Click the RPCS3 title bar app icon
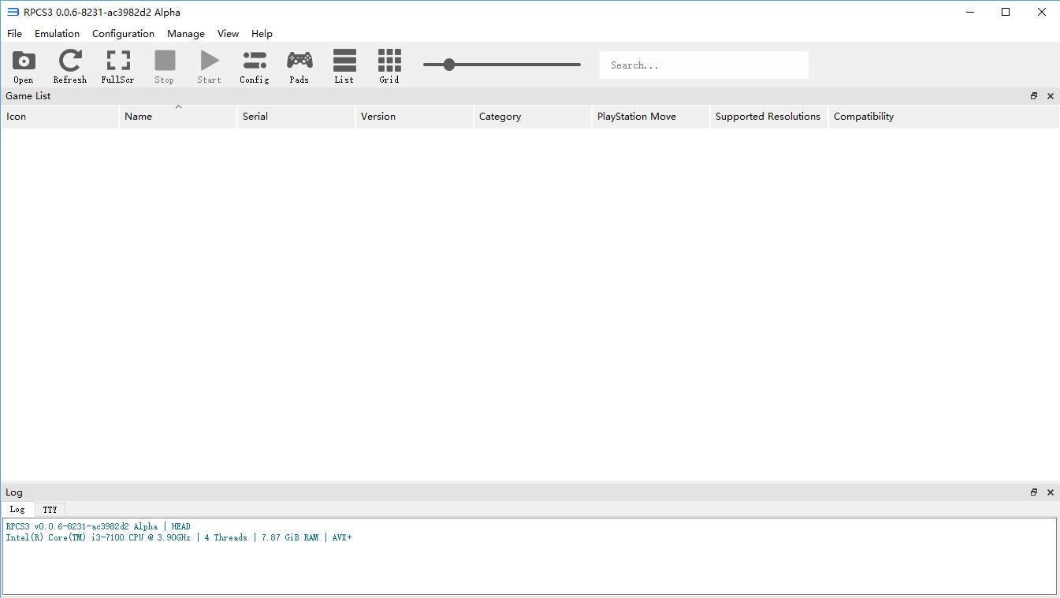 tap(13, 12)
